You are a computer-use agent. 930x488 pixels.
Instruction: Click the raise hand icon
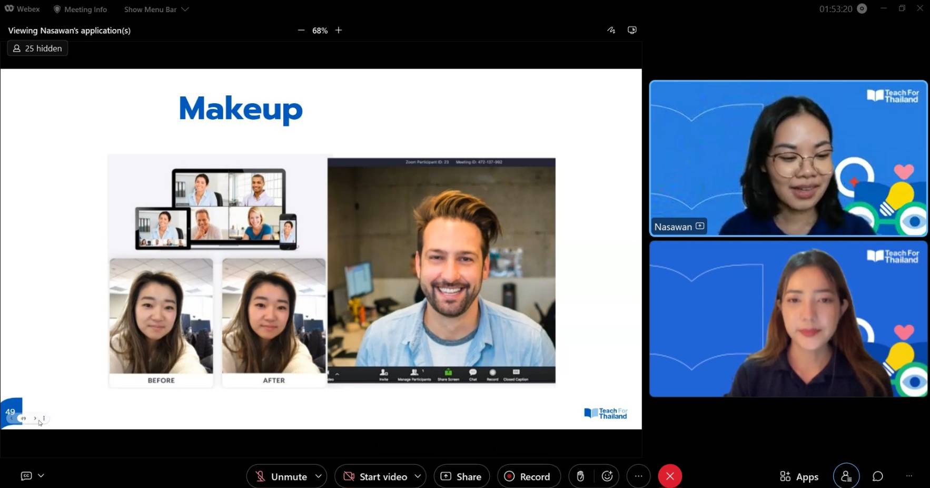[580, 476]
